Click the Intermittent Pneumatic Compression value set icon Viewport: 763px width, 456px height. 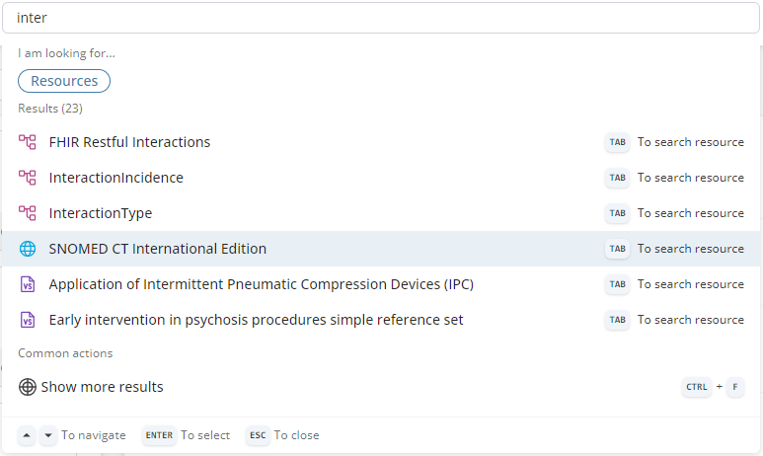coord(28,284)
